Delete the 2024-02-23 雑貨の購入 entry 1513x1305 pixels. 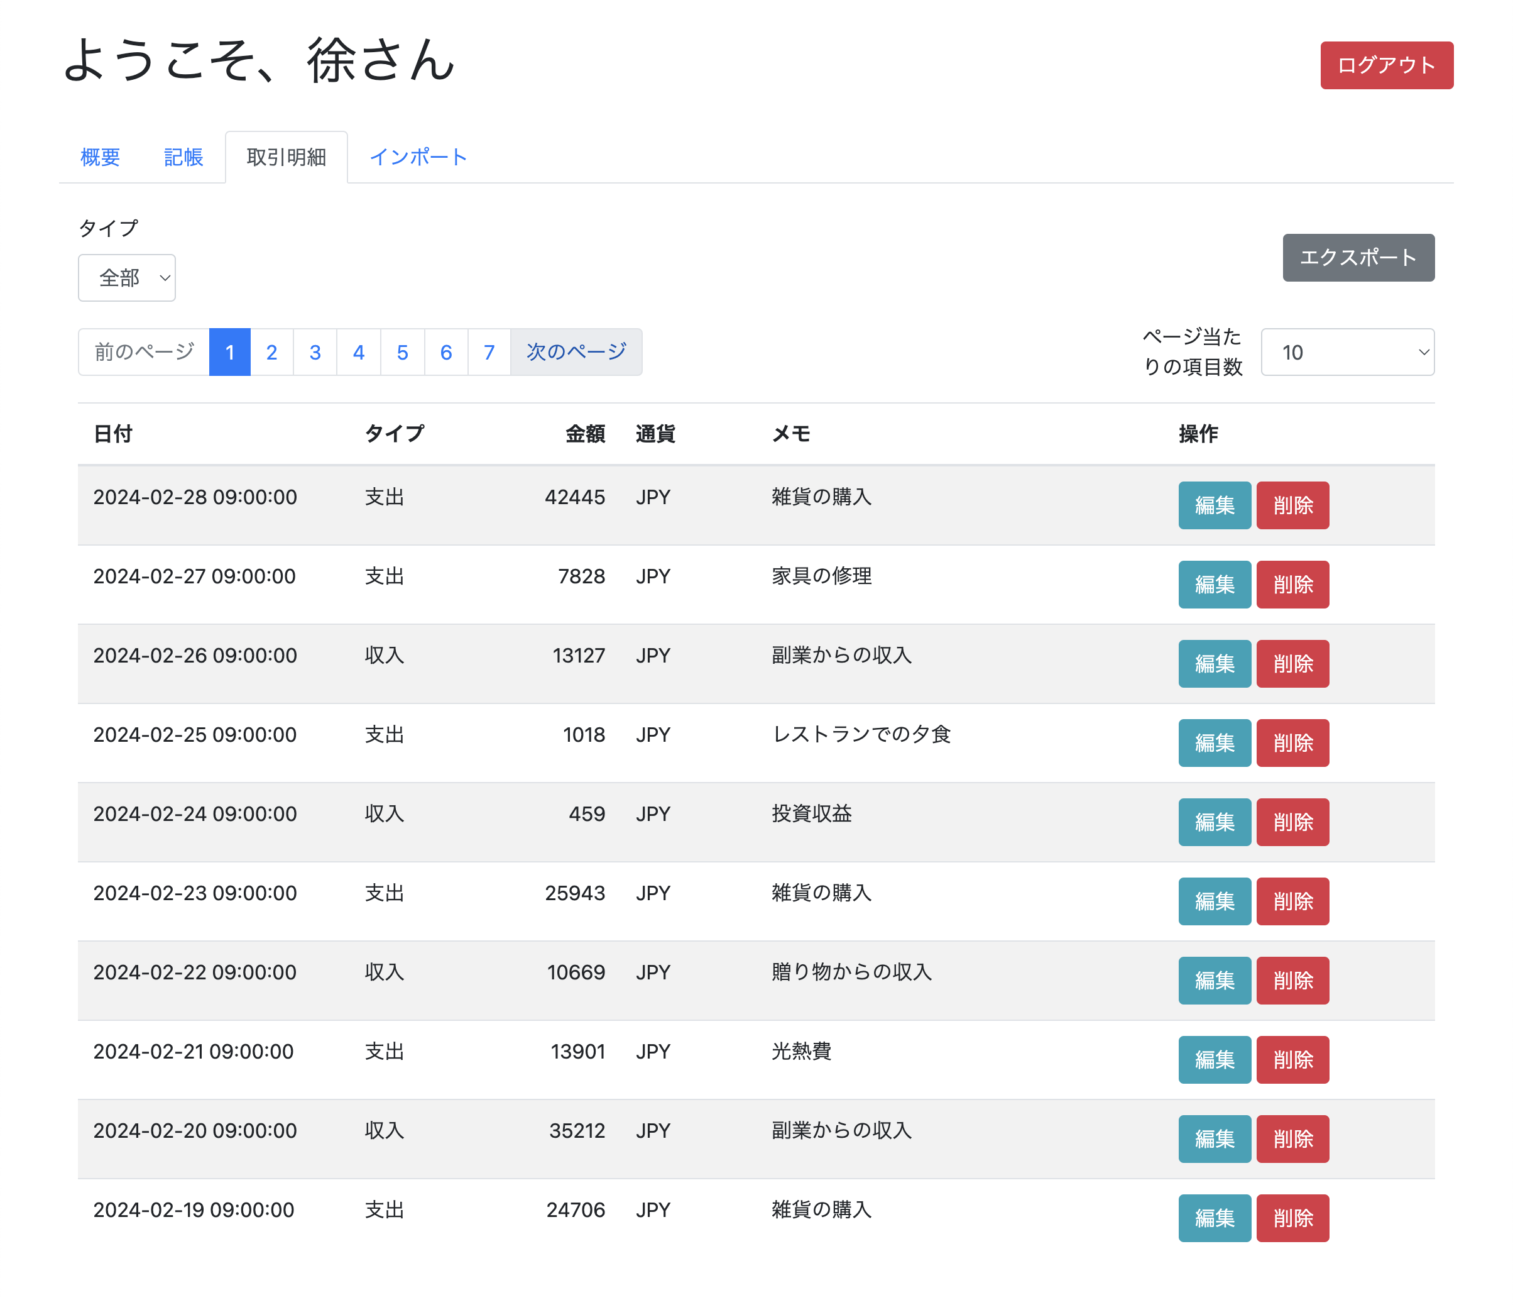[1292, 901]
